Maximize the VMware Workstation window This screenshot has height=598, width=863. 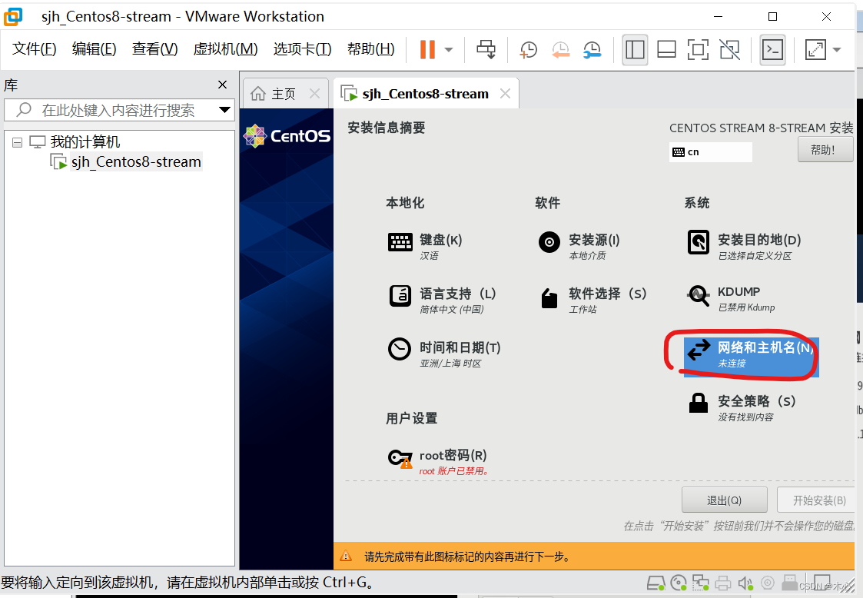point(773,16)
